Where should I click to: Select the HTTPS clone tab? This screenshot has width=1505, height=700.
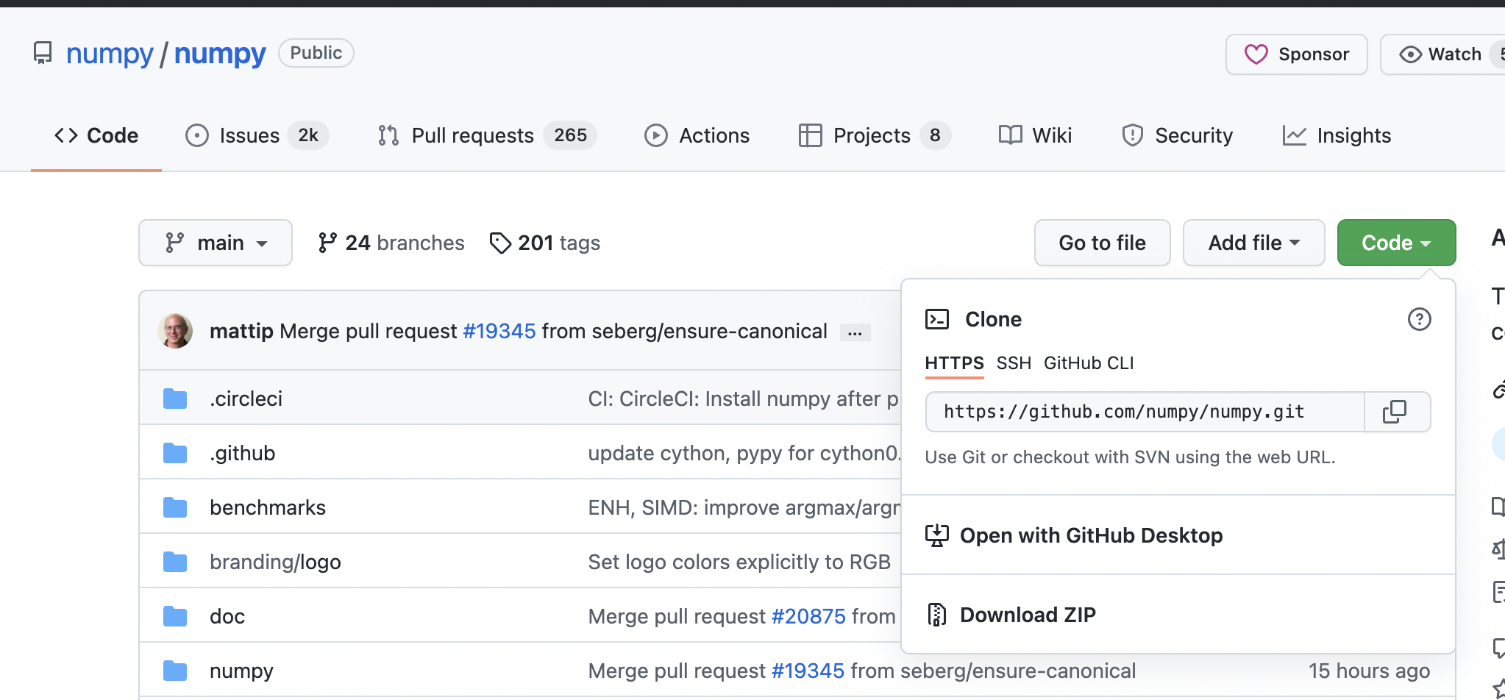pos(954,363)
